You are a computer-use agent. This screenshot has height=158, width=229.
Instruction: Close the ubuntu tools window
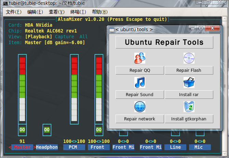point(212,28)
